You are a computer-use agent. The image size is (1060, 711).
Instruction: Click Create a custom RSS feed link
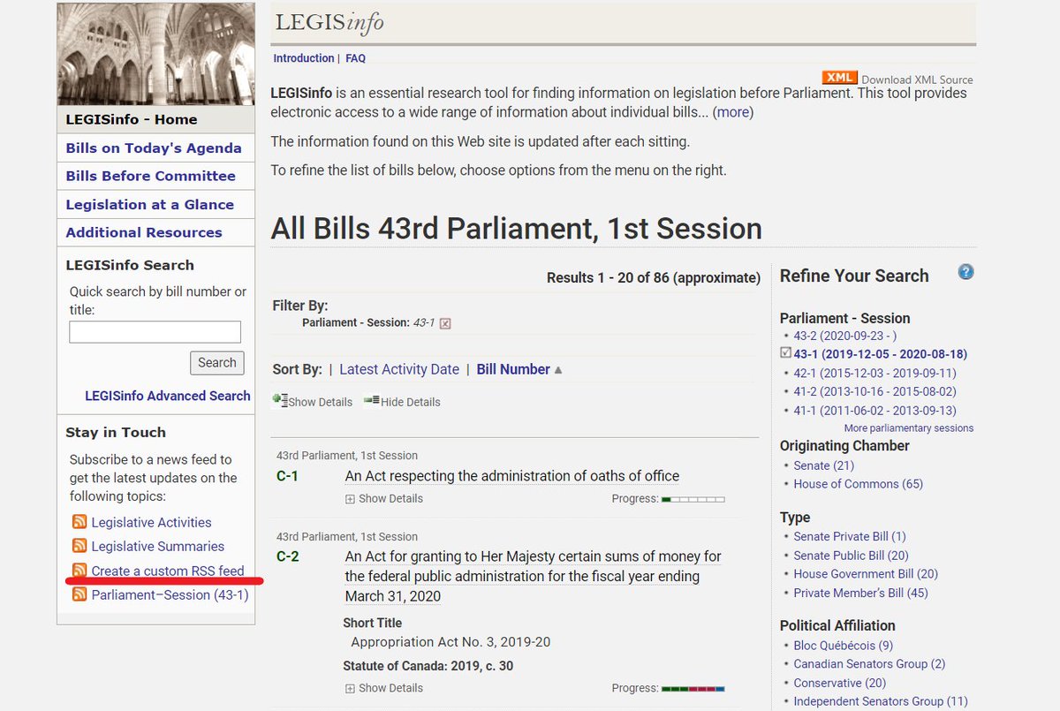coord(168,571)
